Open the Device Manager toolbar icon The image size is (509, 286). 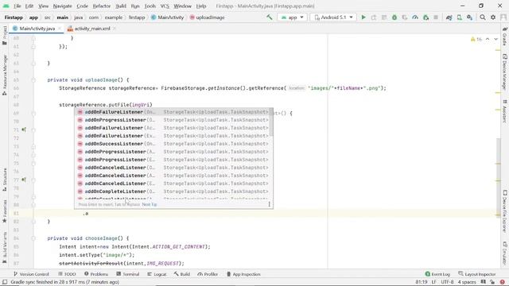pyautogui.click(x=460, y=17)
